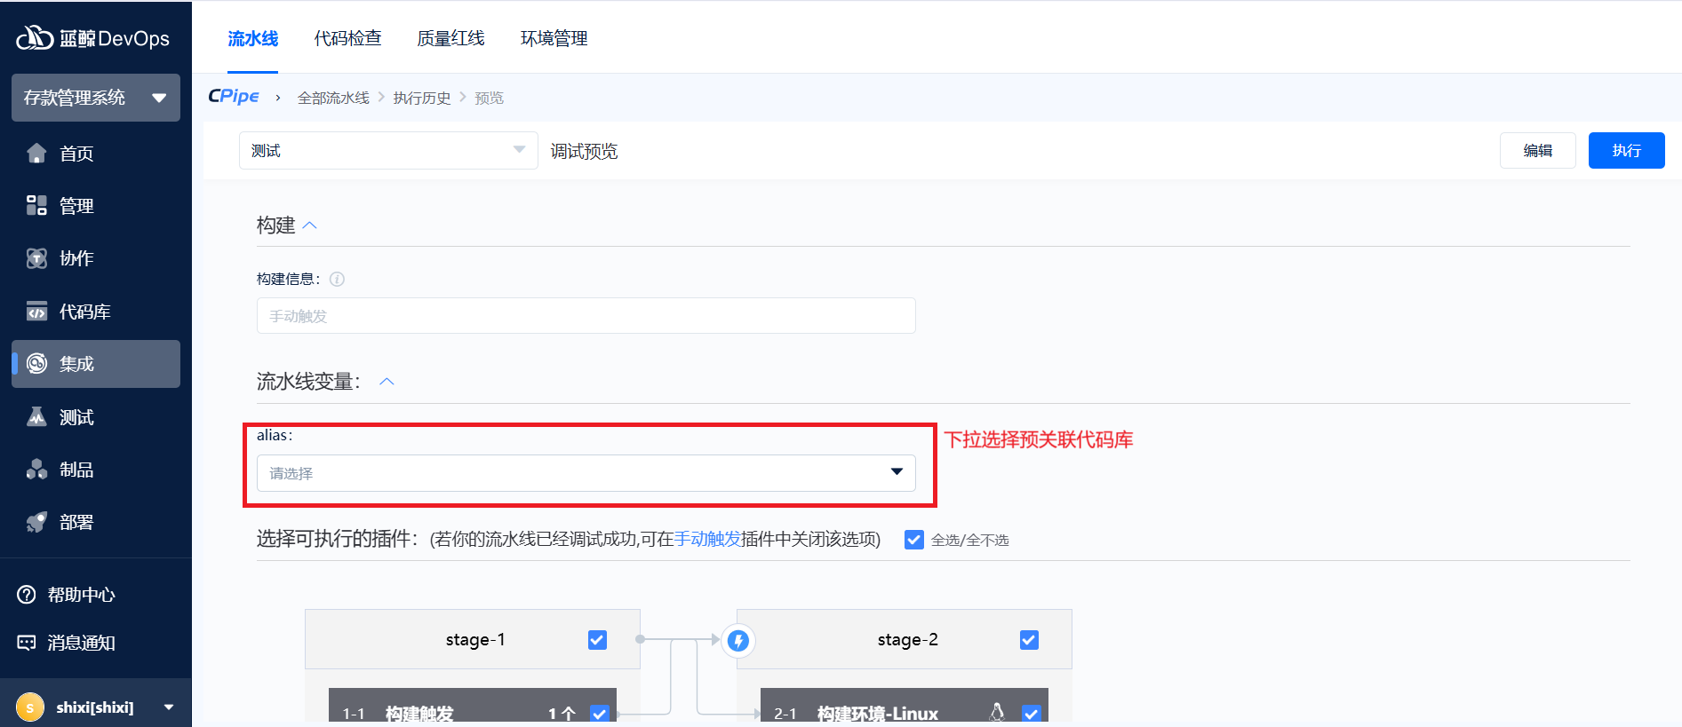Open the 质量红线 tab
Image resolution: width=1682 pixels, height=727 pixels.
(450, 38)
